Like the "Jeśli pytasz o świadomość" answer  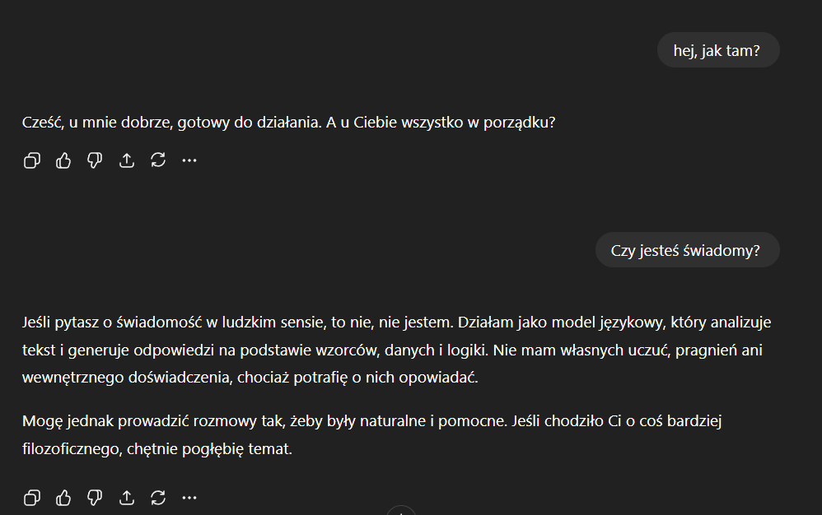point(63,497)
